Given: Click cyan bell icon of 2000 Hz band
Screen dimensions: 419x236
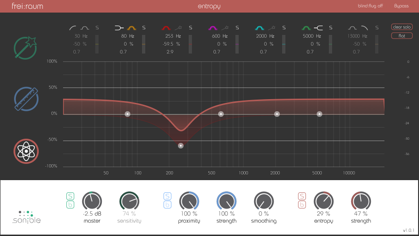Looking at the screenshot, I should point(259,28).
